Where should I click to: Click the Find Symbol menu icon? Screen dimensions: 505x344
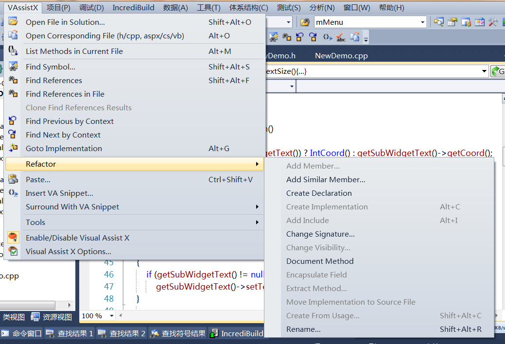click(x=13, y=67)
